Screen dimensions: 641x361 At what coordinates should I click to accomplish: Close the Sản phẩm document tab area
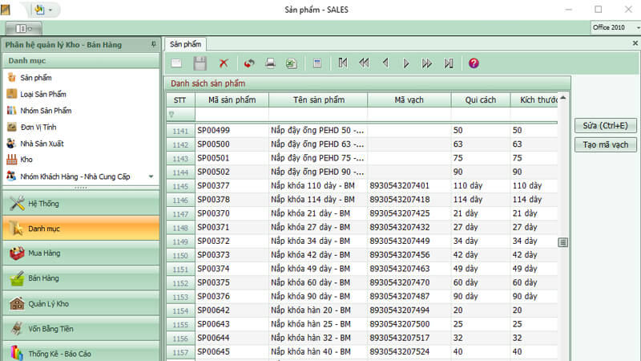[x=635, y=43]
